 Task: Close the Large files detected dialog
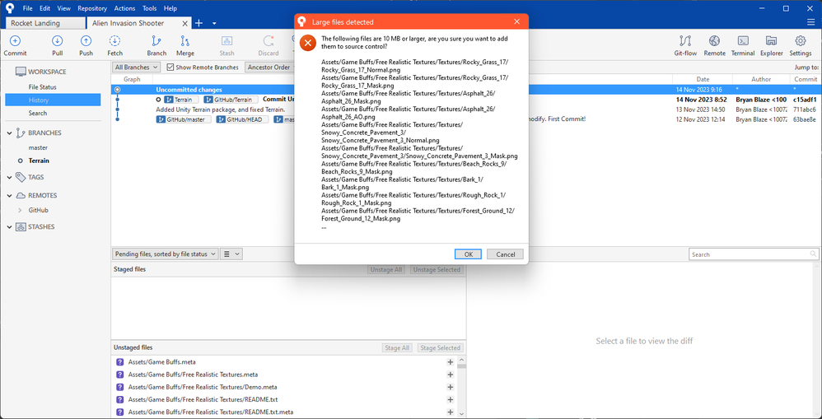516,22
